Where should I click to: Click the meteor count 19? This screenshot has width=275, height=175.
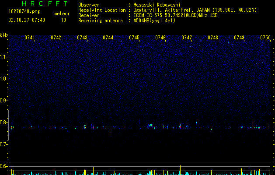63,20
